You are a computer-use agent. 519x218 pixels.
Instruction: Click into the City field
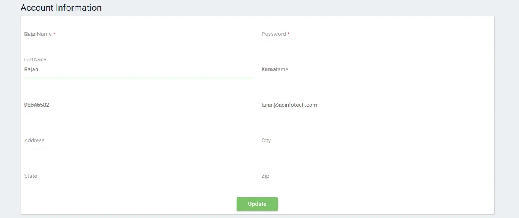tap(375, 141)
